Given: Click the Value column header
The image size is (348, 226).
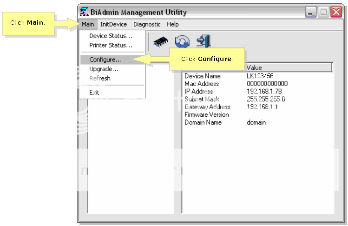Looking at the screenshot, I should [289, 67].
